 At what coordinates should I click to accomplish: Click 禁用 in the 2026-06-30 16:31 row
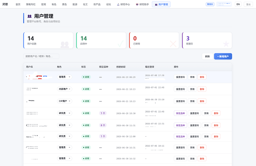(x=192, y=147)
